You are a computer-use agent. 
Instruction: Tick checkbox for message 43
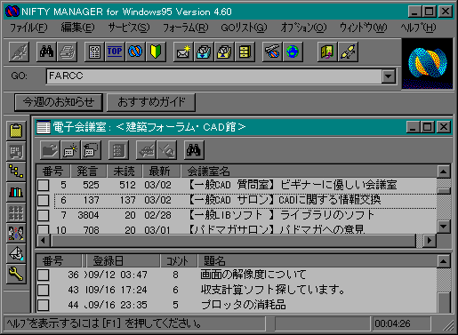coord(44,291)
